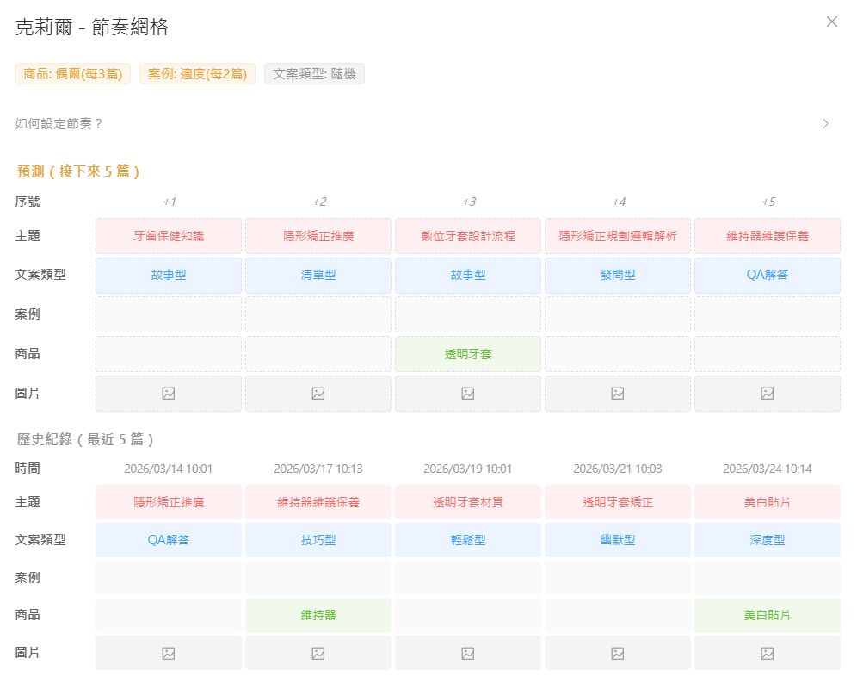This screenshot has width=857, height=689.
Task: Click 故事型 copy type in column +1
Action: tap(169, 276)
